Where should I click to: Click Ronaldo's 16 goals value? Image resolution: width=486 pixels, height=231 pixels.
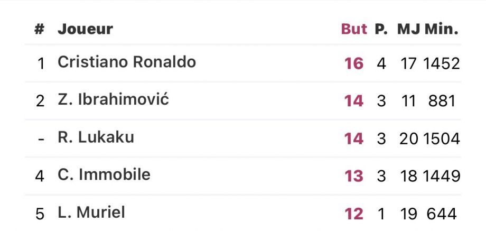coord(353,63)
